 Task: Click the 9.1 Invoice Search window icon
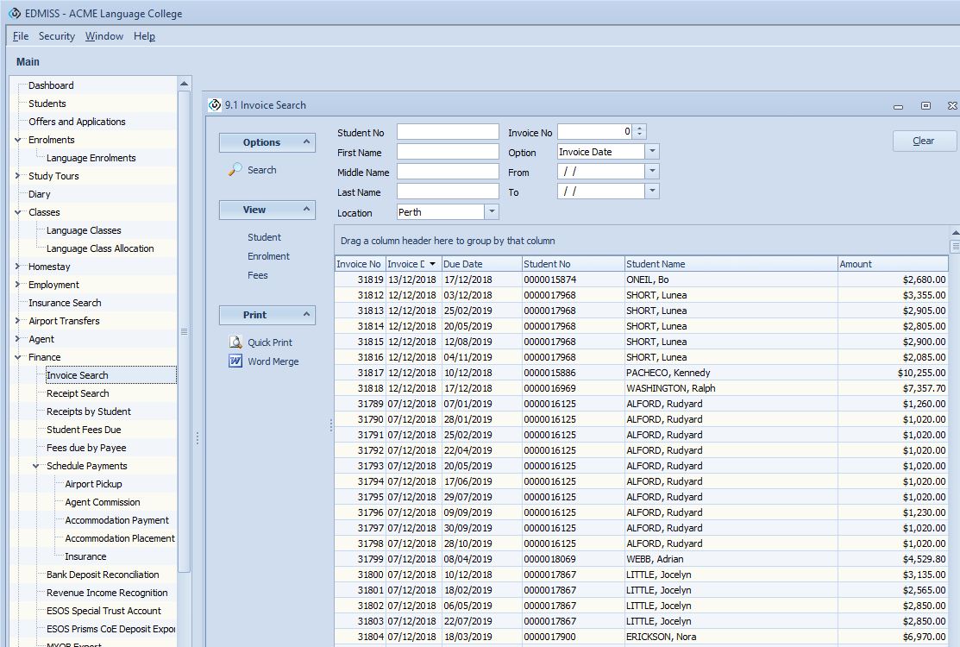click(215, 105)
